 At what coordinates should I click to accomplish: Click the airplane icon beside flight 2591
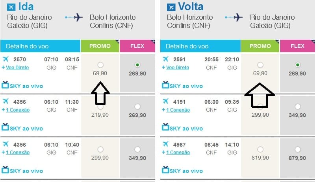pos(165,59)
